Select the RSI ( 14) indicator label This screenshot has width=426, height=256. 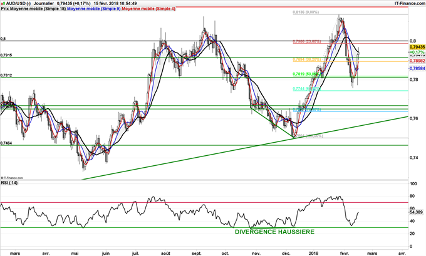pos(9,183)
